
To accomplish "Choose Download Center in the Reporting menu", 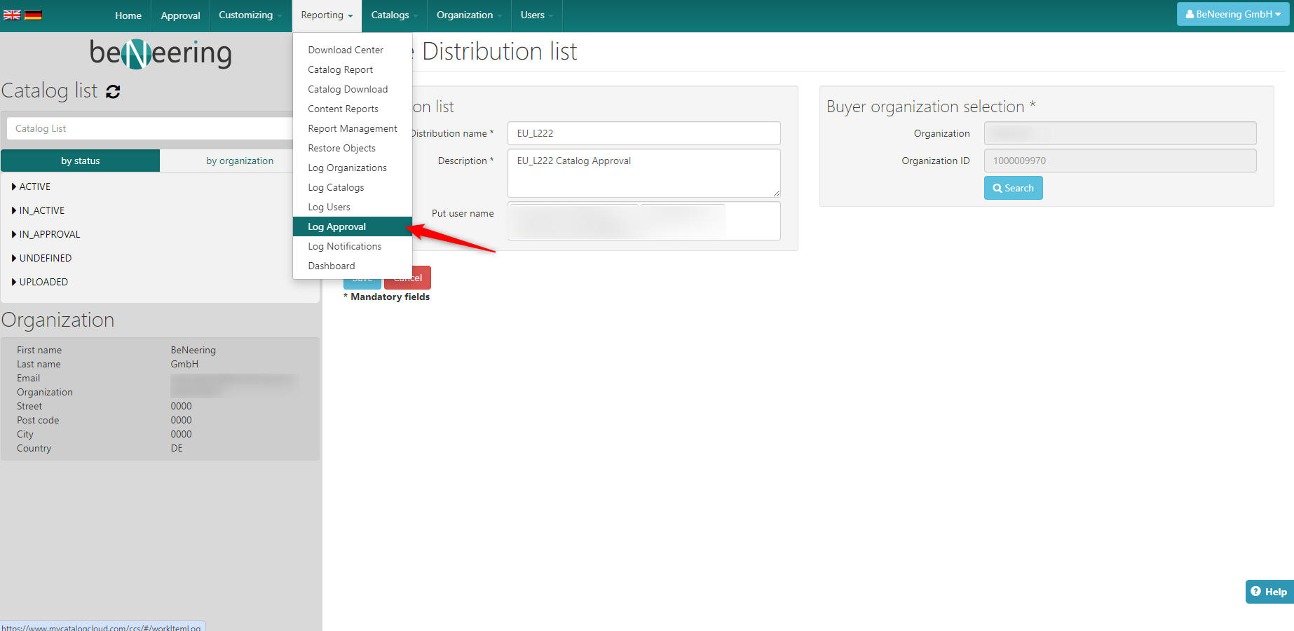I will (346, 50).
